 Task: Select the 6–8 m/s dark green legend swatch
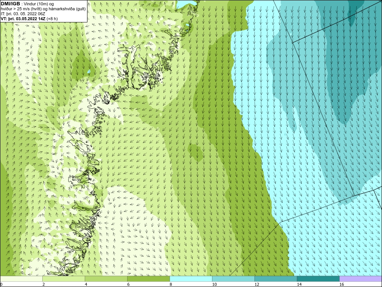coord(149,279)
